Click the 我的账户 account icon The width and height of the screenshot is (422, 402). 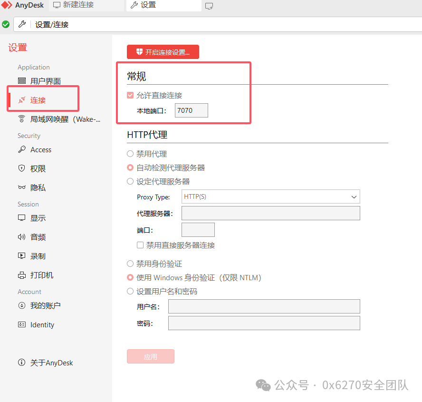tap(22, 305)
